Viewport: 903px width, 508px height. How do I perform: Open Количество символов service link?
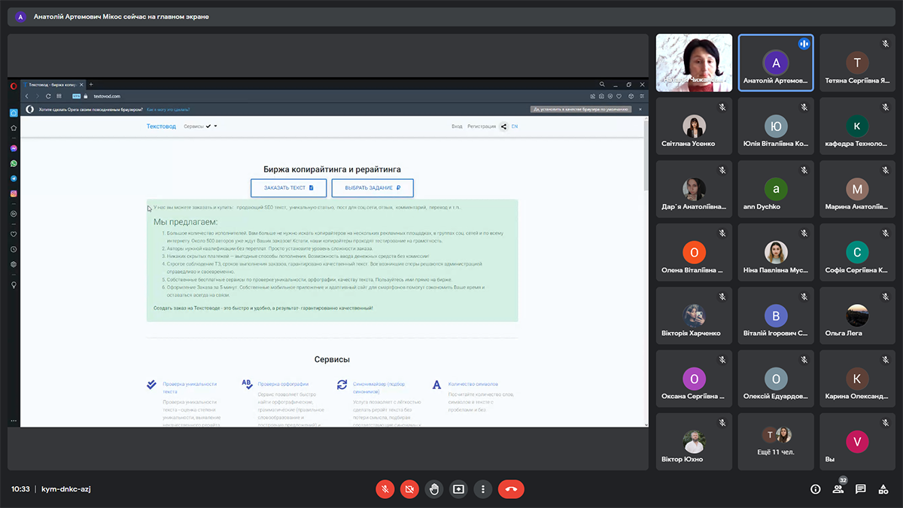click(x=473, y=384)
